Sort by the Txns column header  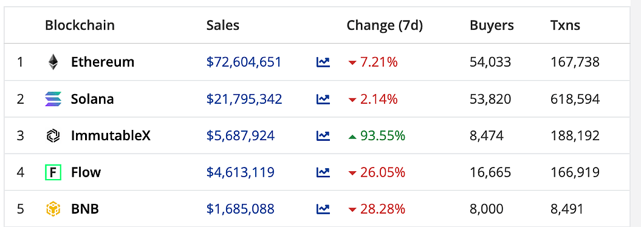point(566,25)
